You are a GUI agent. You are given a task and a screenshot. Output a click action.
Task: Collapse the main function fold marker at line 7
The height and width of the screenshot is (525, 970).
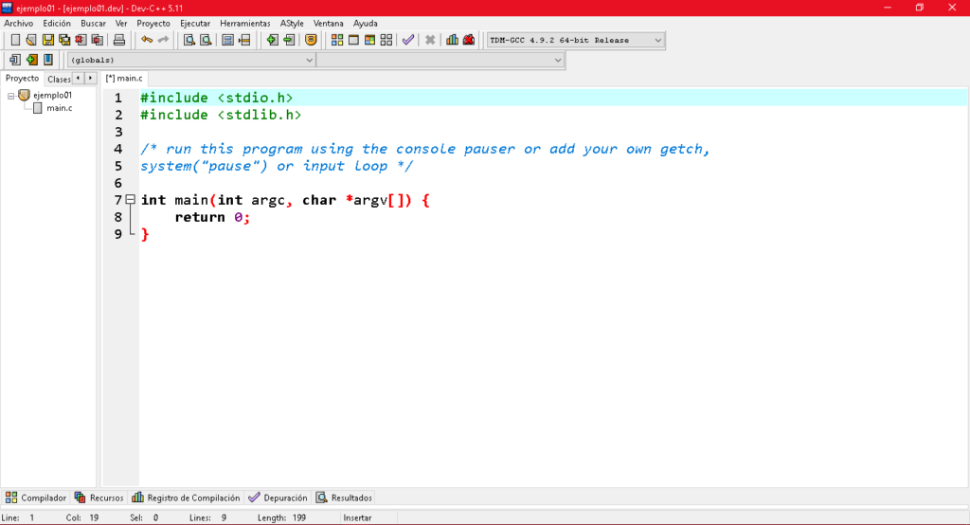[x=130, y=199]
